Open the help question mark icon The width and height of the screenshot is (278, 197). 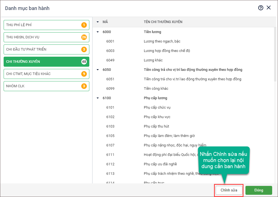tap(260, 8)
